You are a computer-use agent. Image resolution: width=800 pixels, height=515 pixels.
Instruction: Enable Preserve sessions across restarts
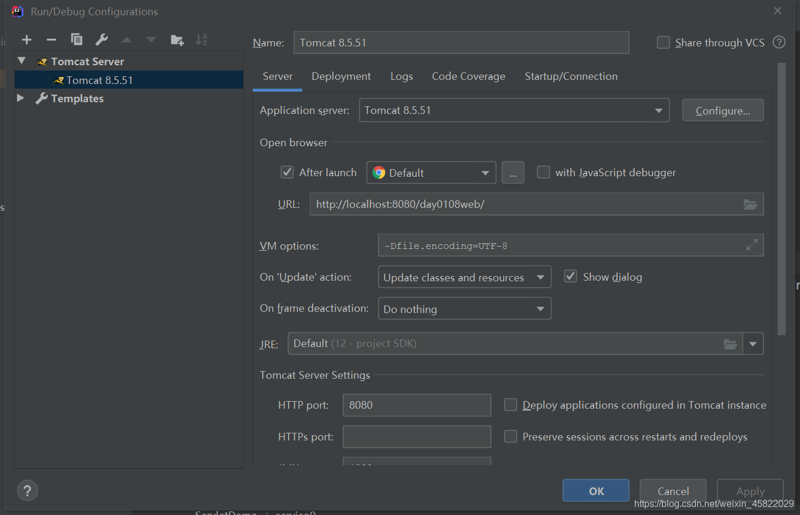pyautogui.click(x=511, y=436)
